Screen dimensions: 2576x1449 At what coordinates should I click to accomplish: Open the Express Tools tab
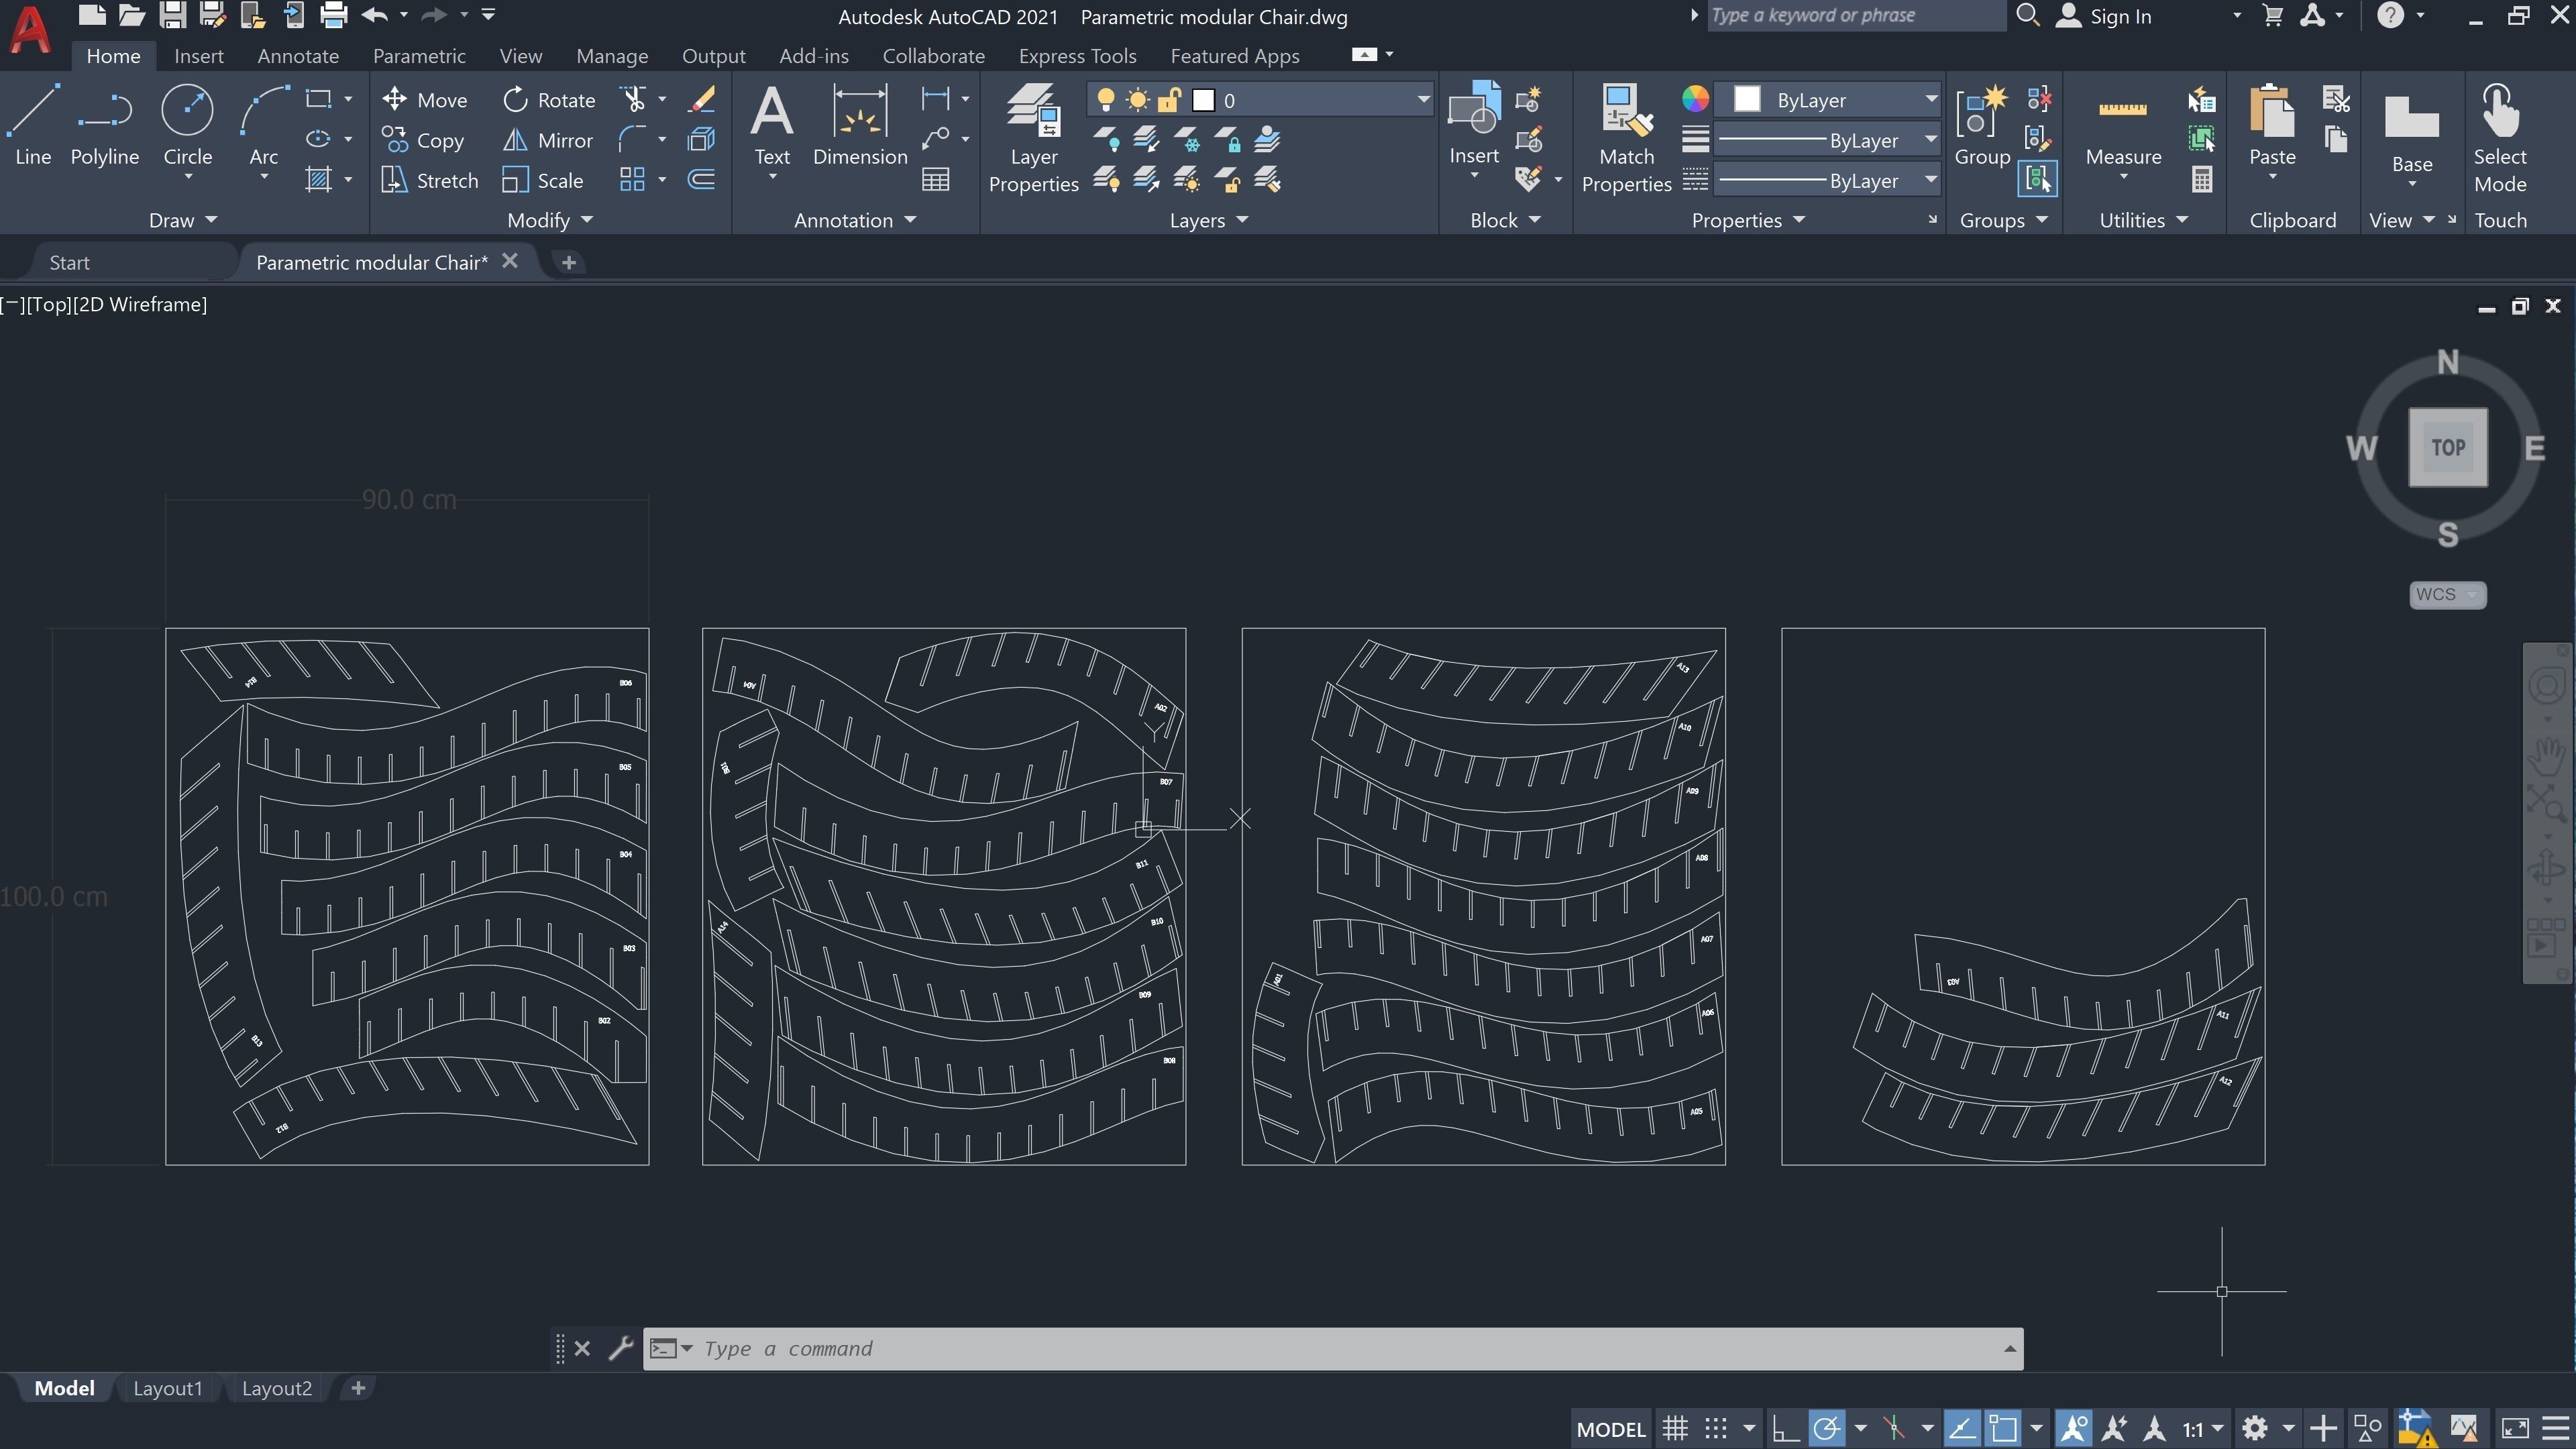[1077, 56]
